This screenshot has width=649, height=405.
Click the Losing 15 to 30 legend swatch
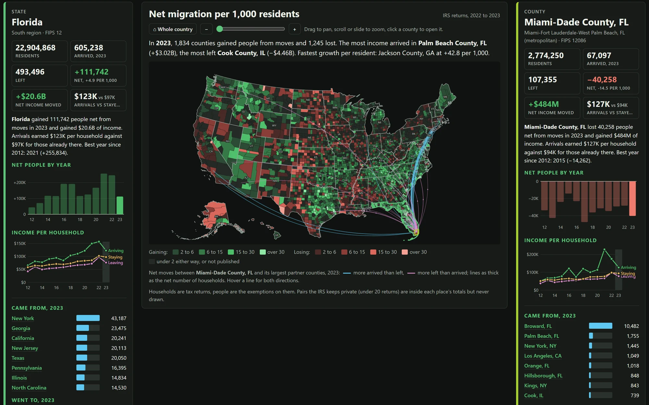pos(373,252)
